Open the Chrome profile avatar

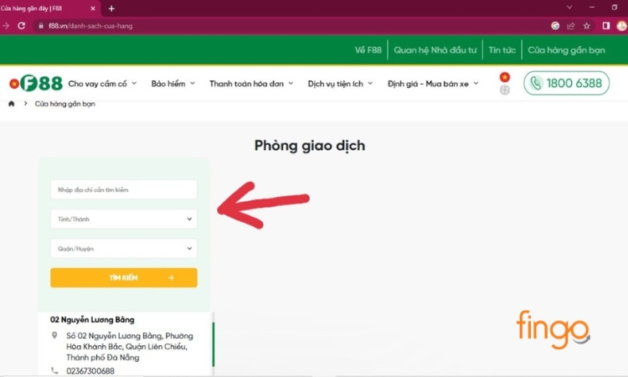tap(621, 26)
